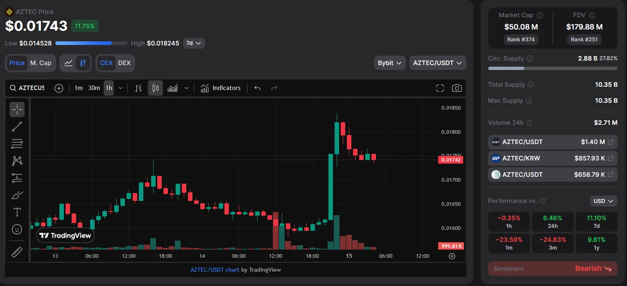
Task: Select the crosshair cursor tool
Action: click(17, 109)
